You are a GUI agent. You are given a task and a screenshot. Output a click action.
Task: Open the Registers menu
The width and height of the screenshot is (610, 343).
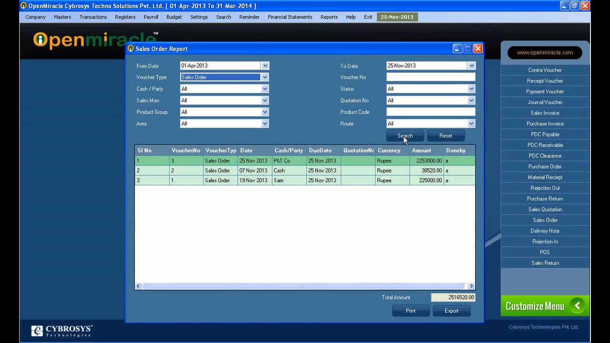(x=125, y=17)
